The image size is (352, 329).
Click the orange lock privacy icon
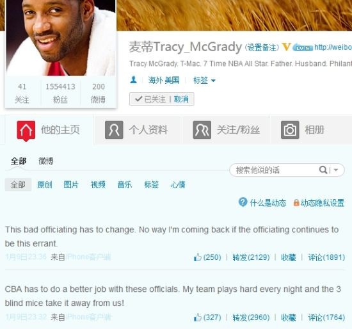[x=296, y=203]
